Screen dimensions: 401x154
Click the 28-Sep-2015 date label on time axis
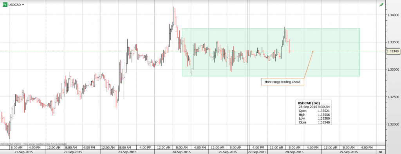pyautogui.click(x=295, y=152)
